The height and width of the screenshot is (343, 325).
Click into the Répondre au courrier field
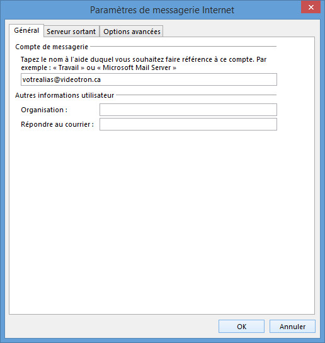(188, 124)
